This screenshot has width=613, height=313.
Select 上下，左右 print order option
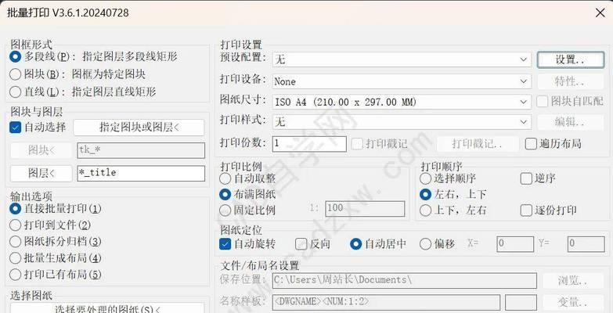(425, 210)
